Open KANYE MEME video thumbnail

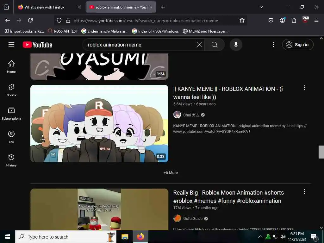pyautogui.click(x=99, y=124)
